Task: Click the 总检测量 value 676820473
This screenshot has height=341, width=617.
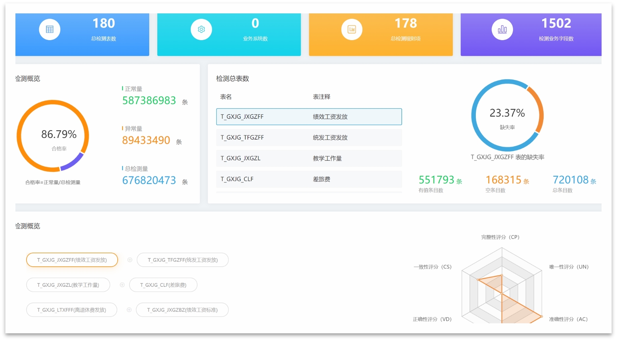Action: pos(149,180)
